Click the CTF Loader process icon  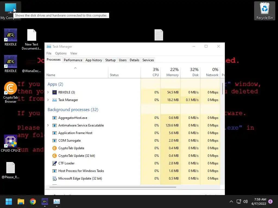tap(54, 163)
